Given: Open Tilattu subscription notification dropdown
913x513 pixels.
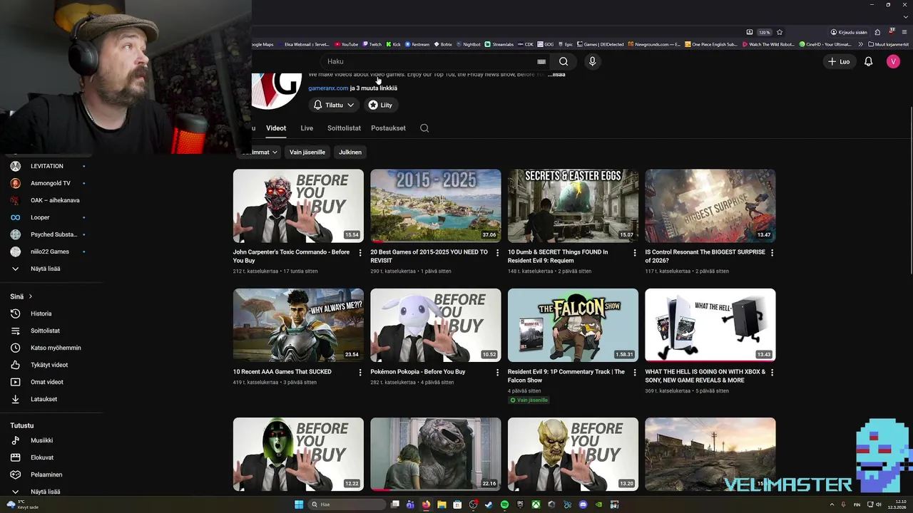Looking at the screenshot, I should tap(334, 105).
